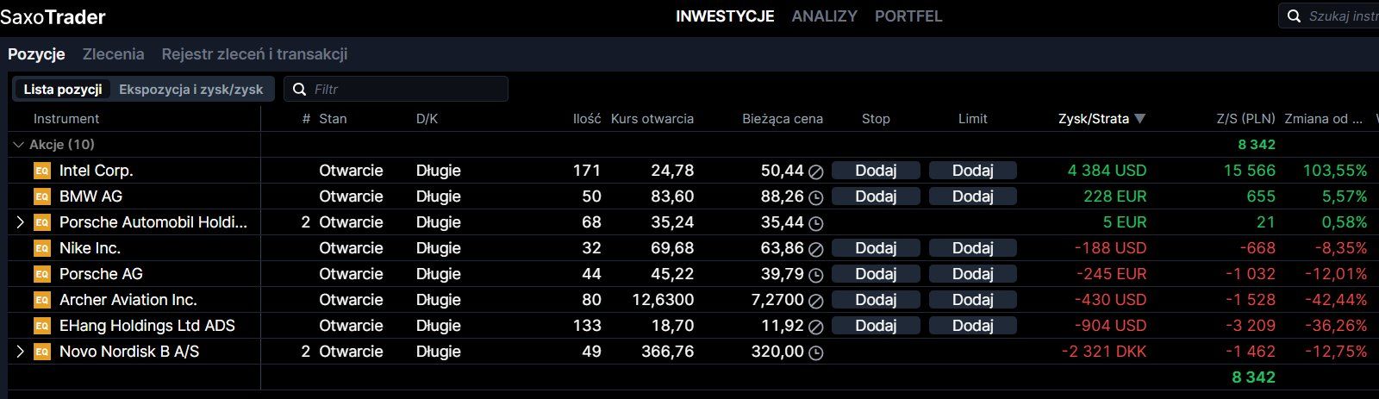Add a Stop order for Intel Corp.
The width and height of the screenshot is (1379, 399).
pos(876,171)
